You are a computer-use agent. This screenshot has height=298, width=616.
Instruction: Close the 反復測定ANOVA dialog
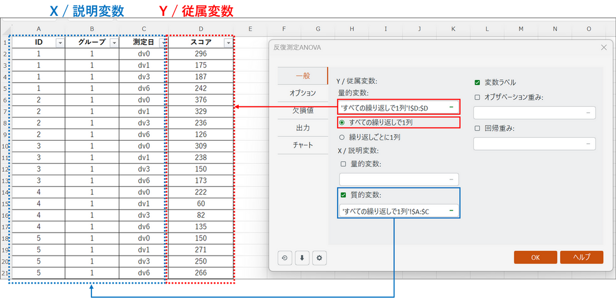[x=603, y=48]
